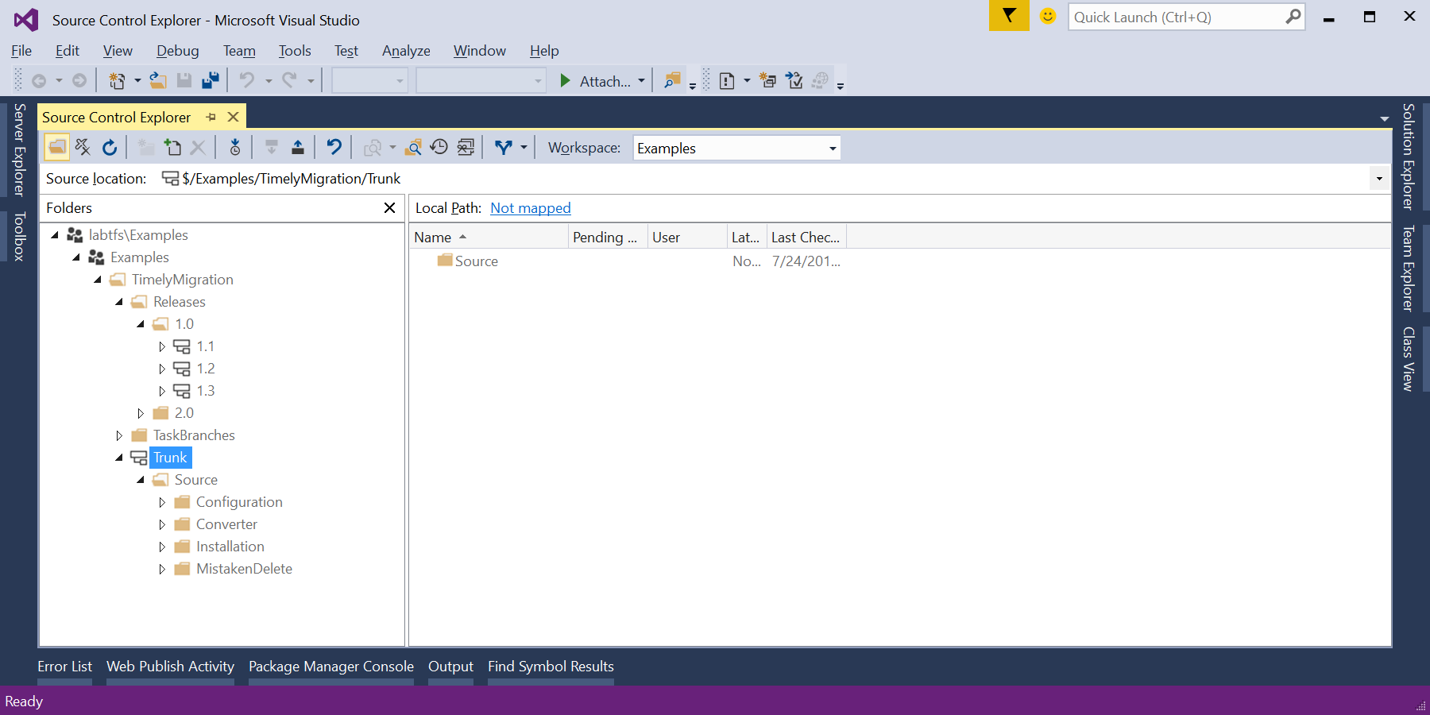Click the Branch icon in toolbar
The height and width of the screenshot is (715, 1430).
pyautogui.click(x=504, y=147)
